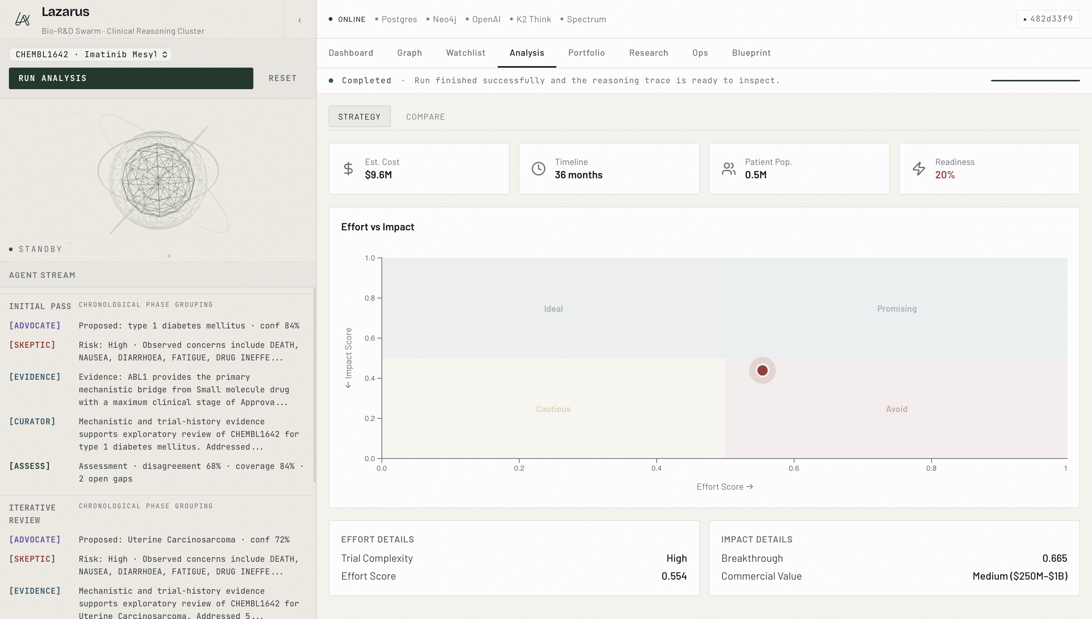Open the Watchlist tab
This screenshot has height=619, width=1092.
coord(465,53)
